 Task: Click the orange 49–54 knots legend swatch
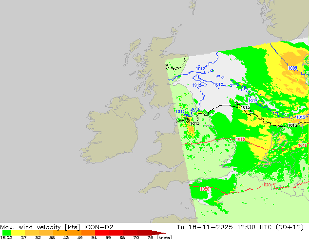tap(88, 233)
